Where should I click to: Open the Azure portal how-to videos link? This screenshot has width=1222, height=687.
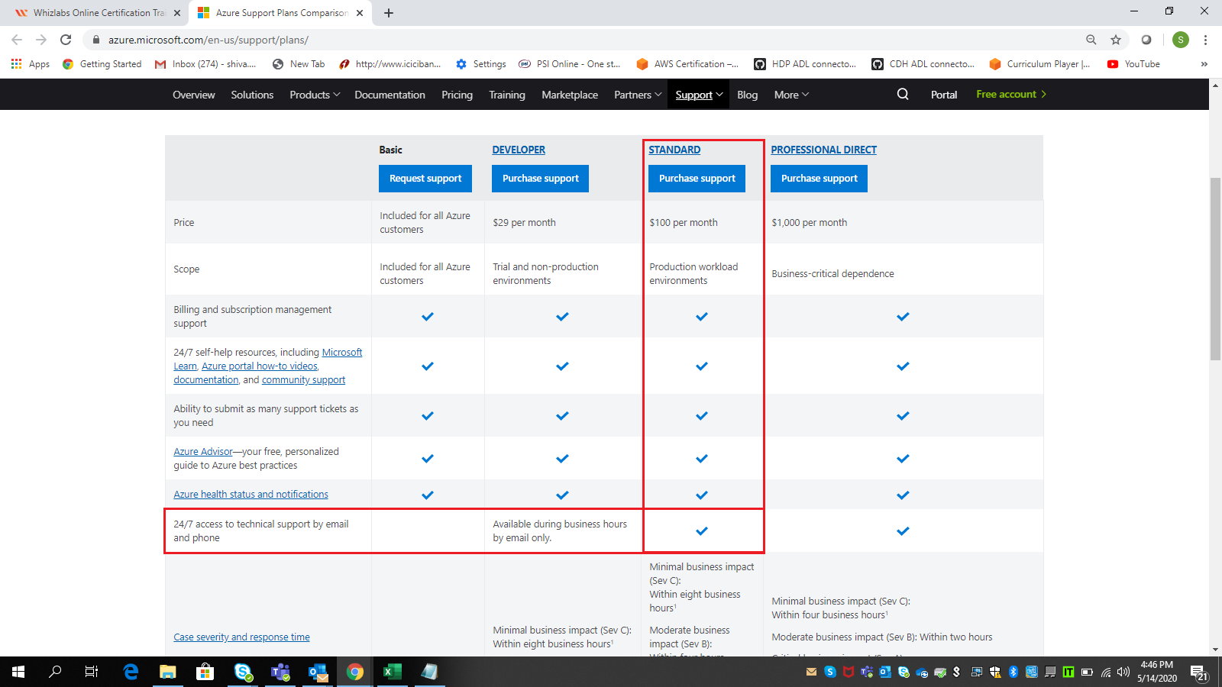[260, 366]
